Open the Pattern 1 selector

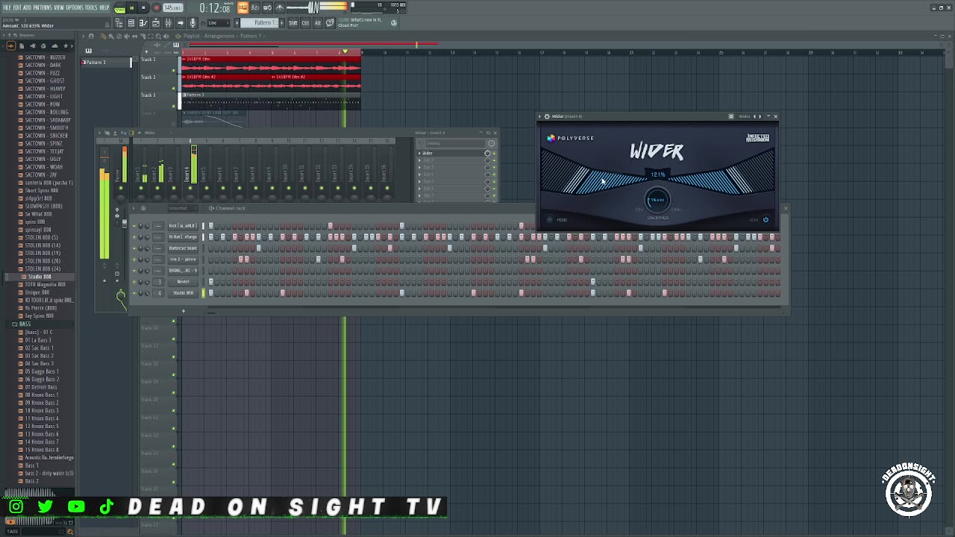[x=259, y=23]
